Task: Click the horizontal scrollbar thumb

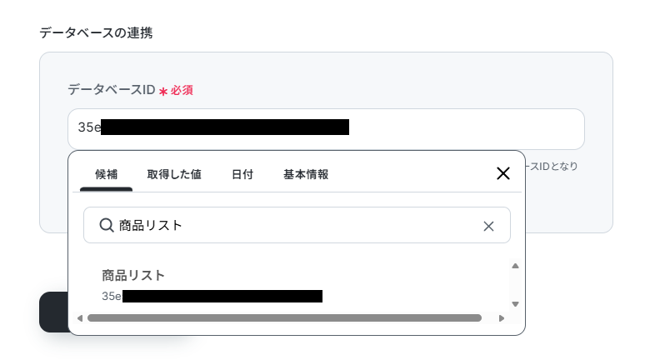Action: pos(284,318)
